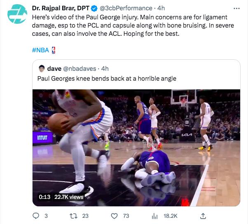Image resolution: width=248 pixels, height=224 pixels.
Task: Click the 0:13 video duration badge
Action: click(x=44, y=197)
